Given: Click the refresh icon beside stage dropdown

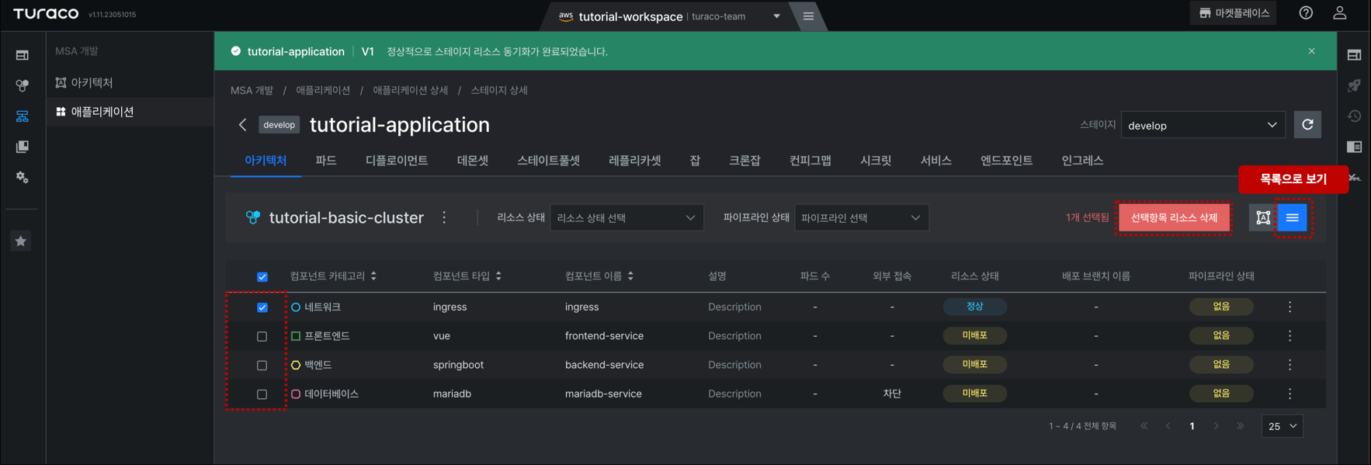Looking at the screenshot, I should point(1307,125).
